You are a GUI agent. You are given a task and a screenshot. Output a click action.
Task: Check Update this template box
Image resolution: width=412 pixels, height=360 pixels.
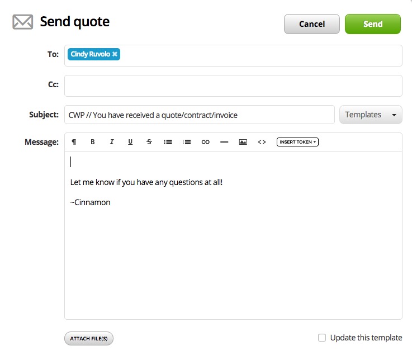pos(322,338)
